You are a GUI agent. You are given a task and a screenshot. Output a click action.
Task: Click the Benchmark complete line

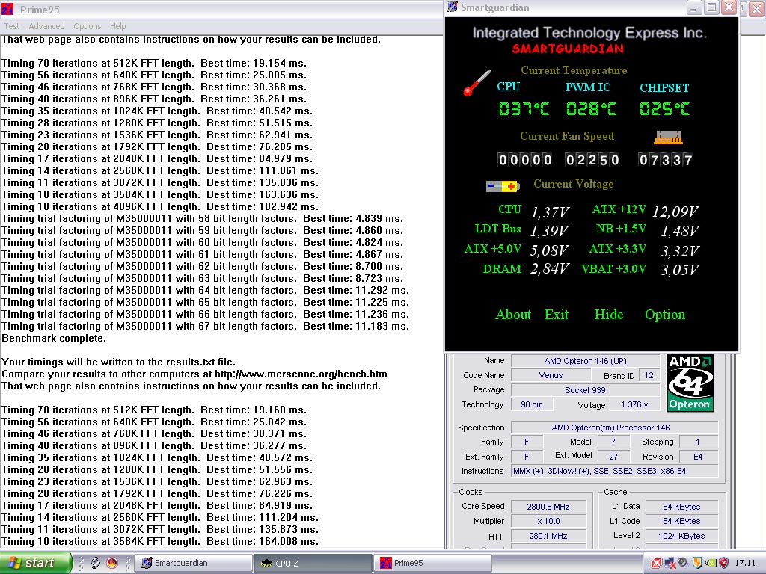pos(54,339)
